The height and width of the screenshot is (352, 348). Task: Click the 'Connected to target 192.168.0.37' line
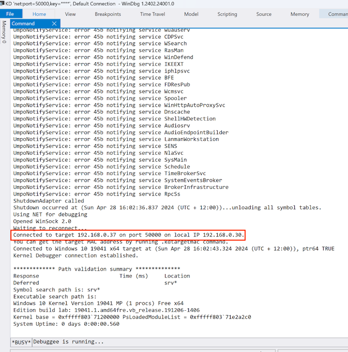(128, 235)
